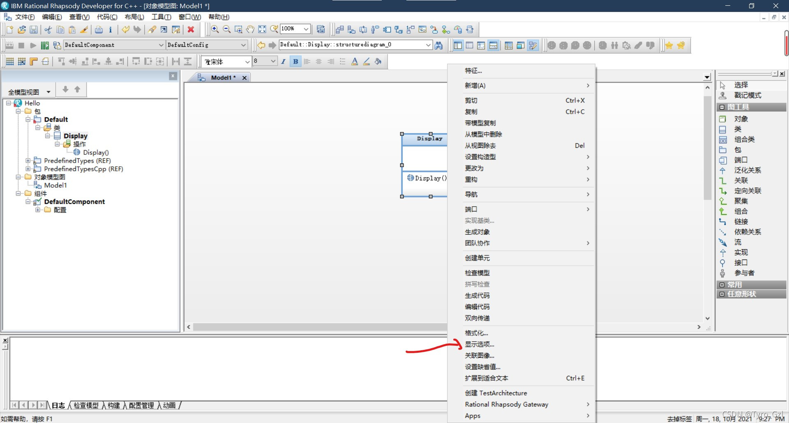Select the 泛化关系 generalization tool
The width and height of the screenshot is (789, 423).
[747, 170]
